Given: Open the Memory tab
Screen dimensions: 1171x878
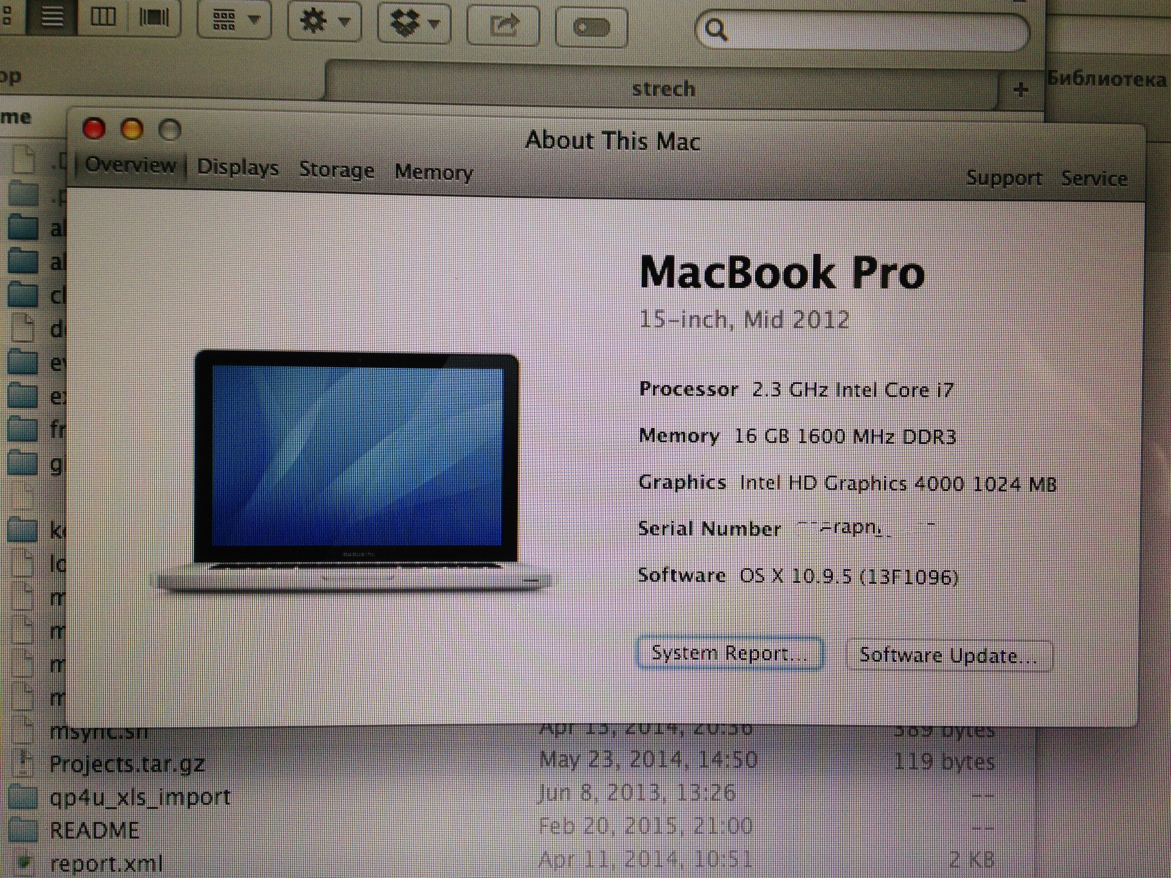Looking at the screenshot, I should (434, 172).
